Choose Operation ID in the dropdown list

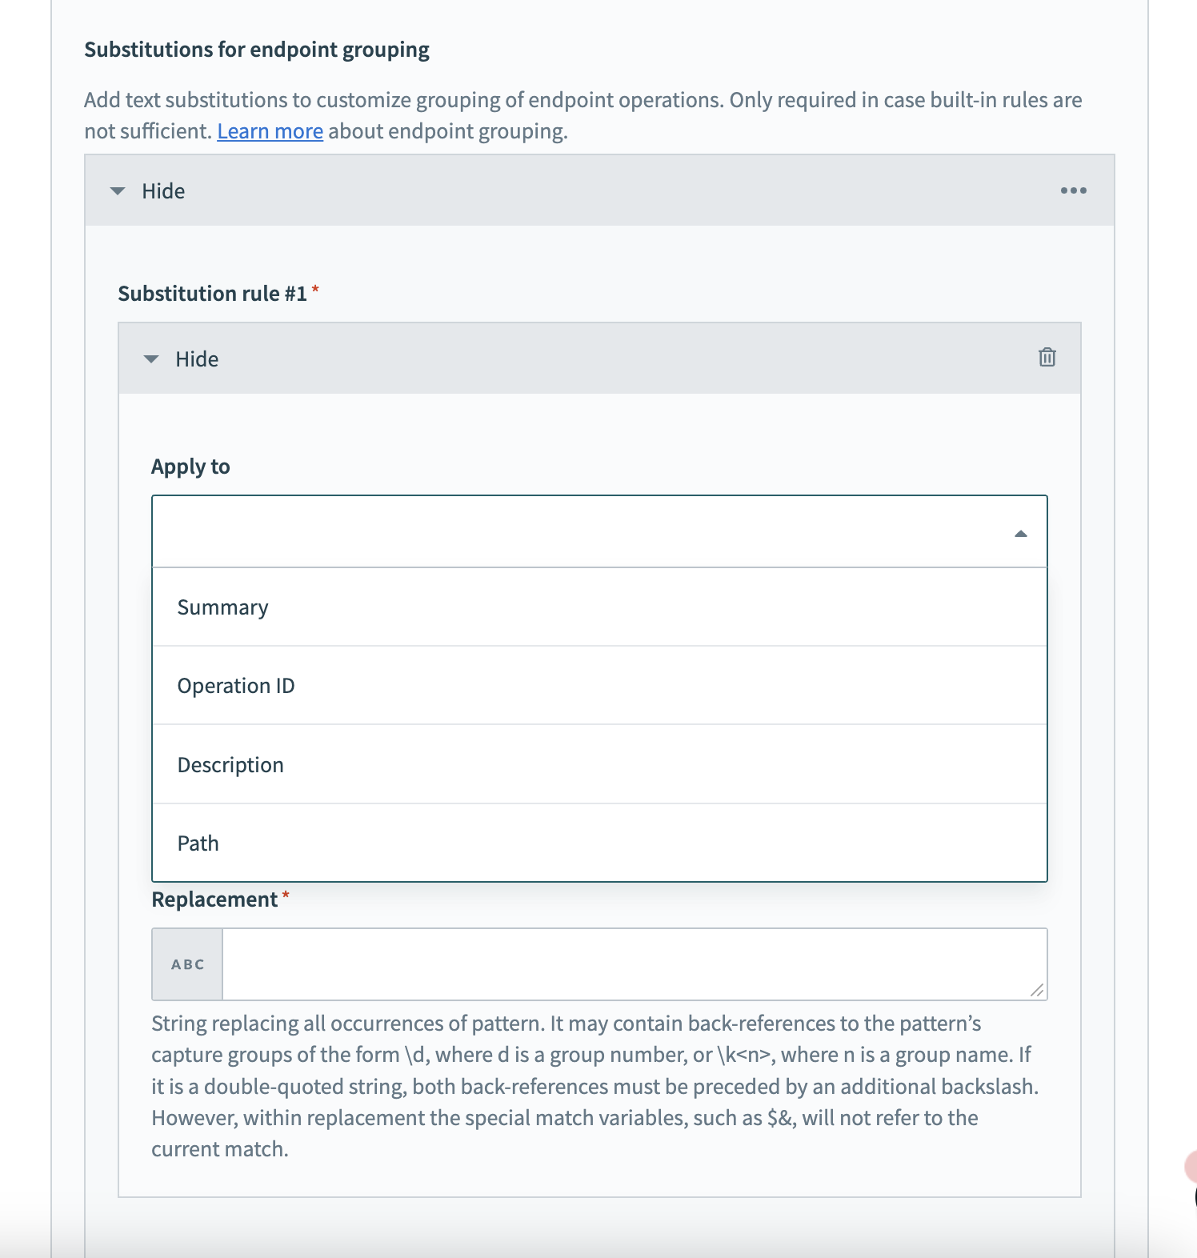[x=236, y=686]
